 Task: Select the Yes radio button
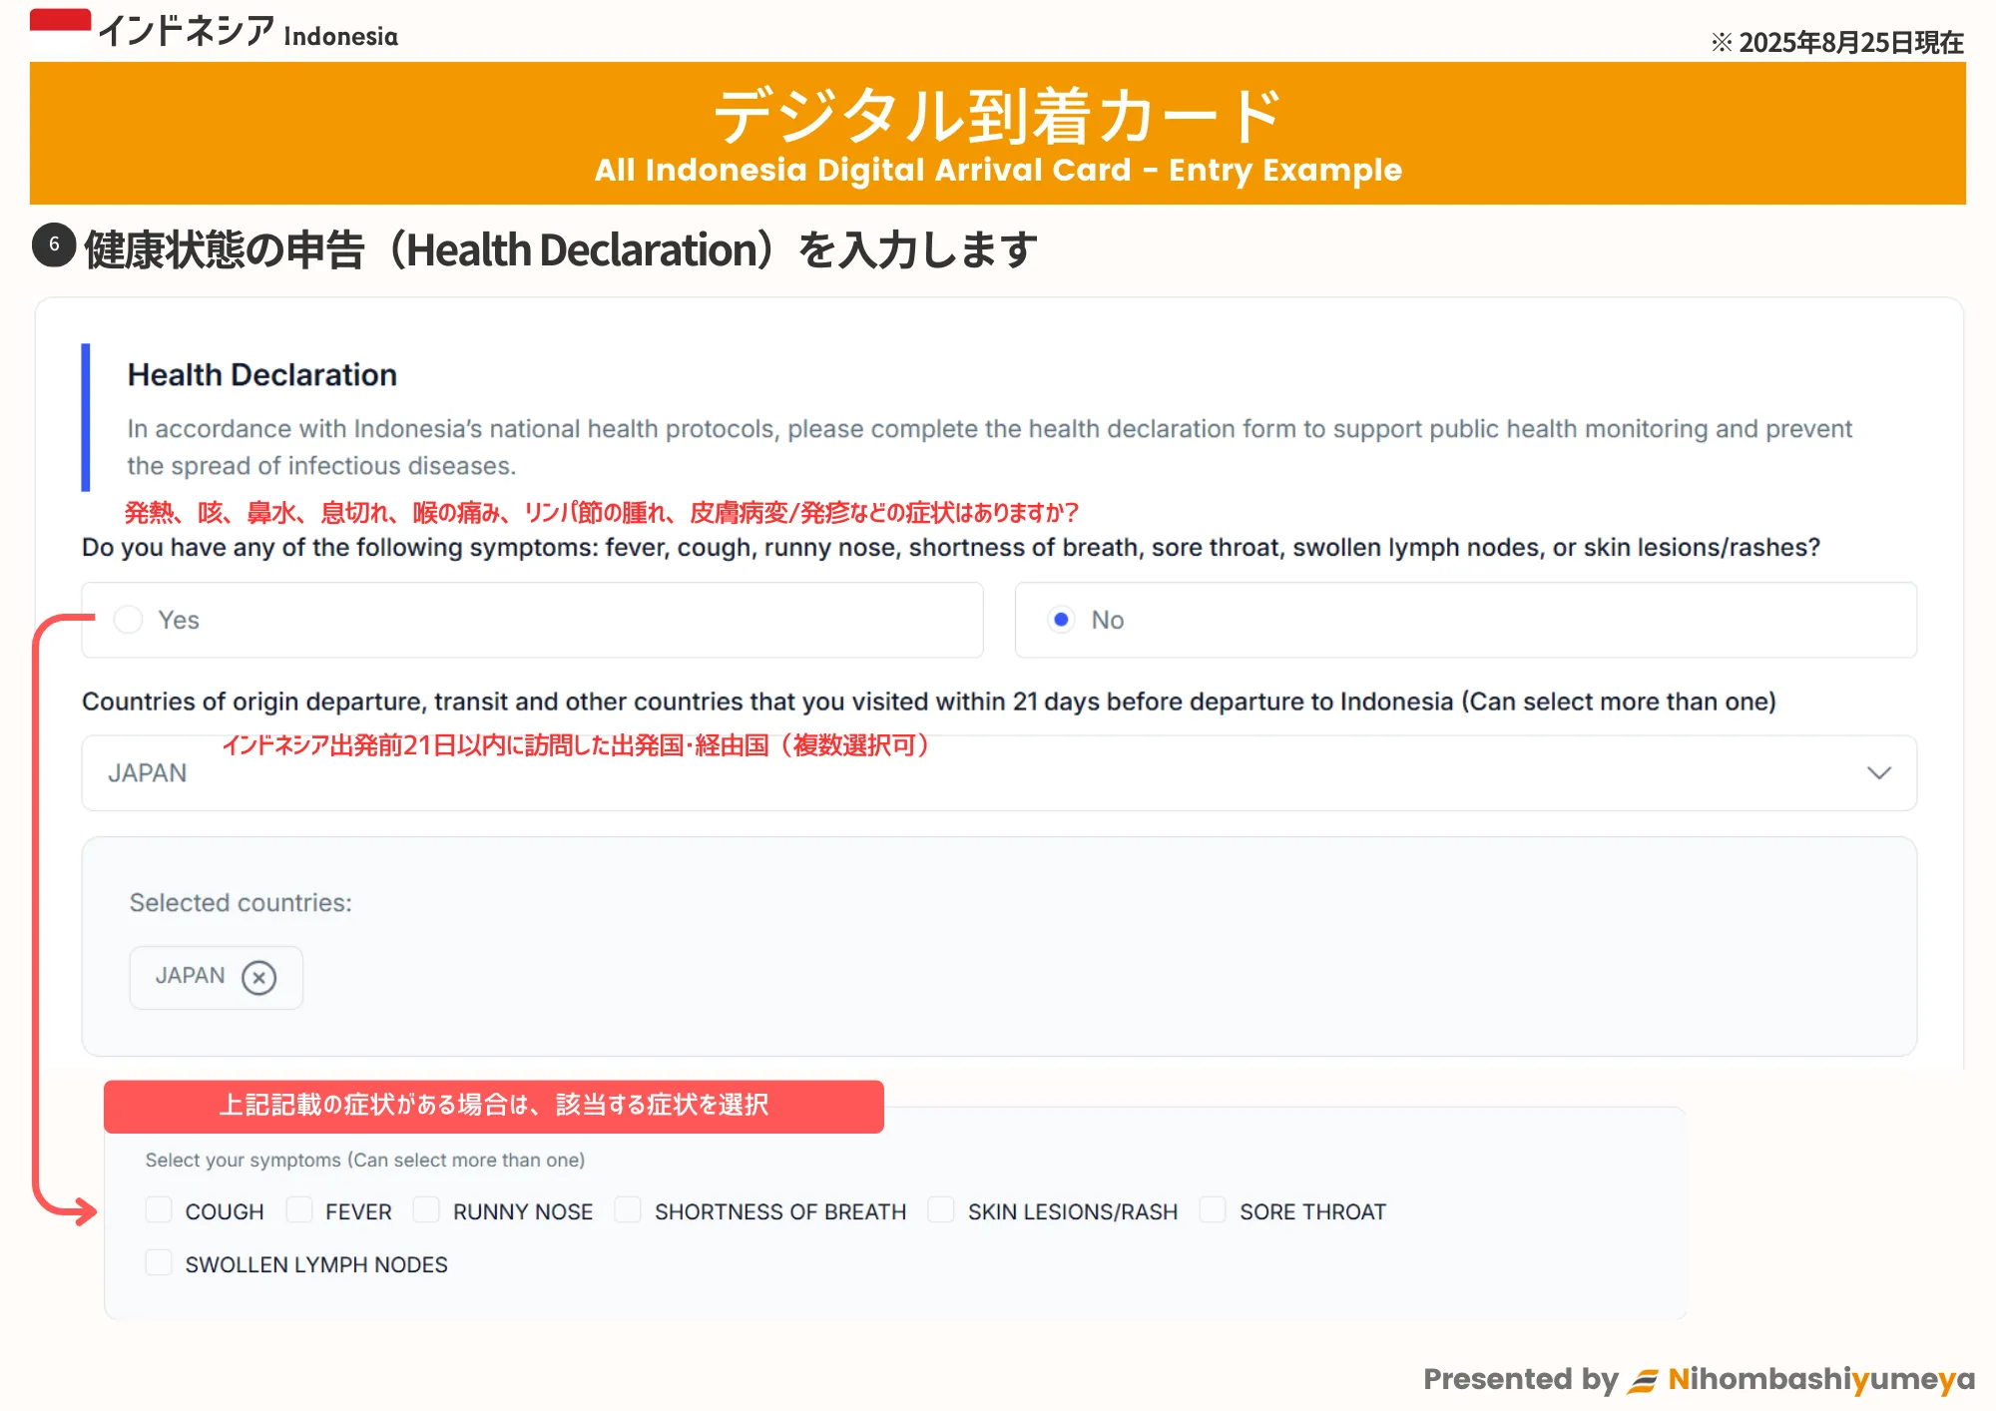tap(128, 620)
